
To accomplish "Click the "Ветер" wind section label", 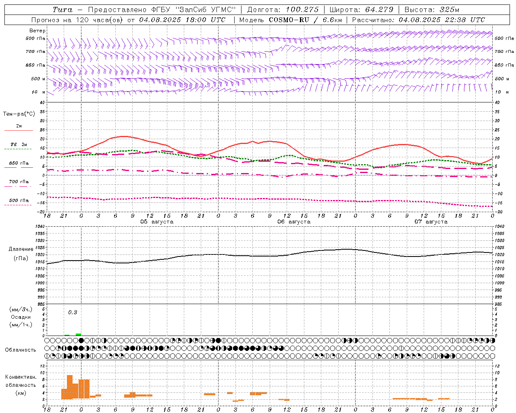I will point(37,31).
